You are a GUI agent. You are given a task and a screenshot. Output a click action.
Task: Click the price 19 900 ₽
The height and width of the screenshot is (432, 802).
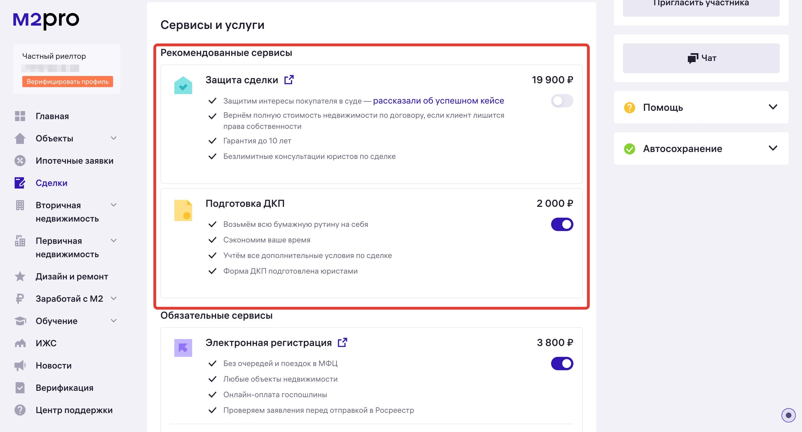click(552, 80)
